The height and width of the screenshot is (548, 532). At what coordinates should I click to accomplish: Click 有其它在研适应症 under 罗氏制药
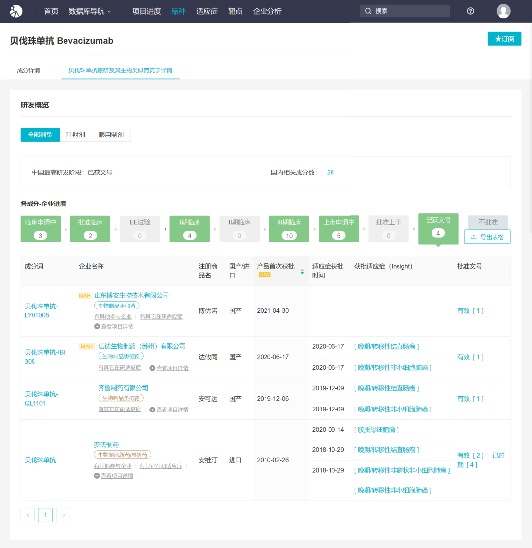click(161, 466)
